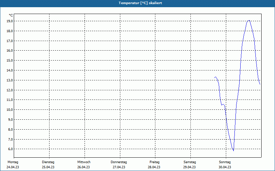This screenshot has width=275, height=171.
Task: Click the Donnerstag day label
Action: click(x=119, y=162)
